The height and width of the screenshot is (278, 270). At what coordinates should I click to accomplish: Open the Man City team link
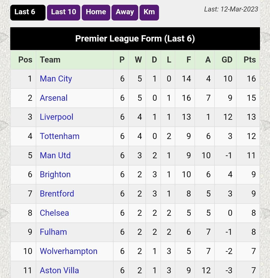click(56, 79)
